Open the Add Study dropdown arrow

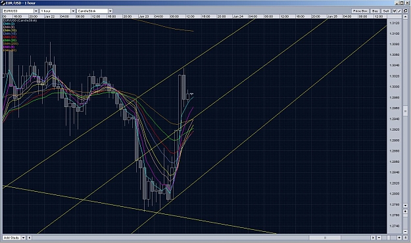coord(23,238)
